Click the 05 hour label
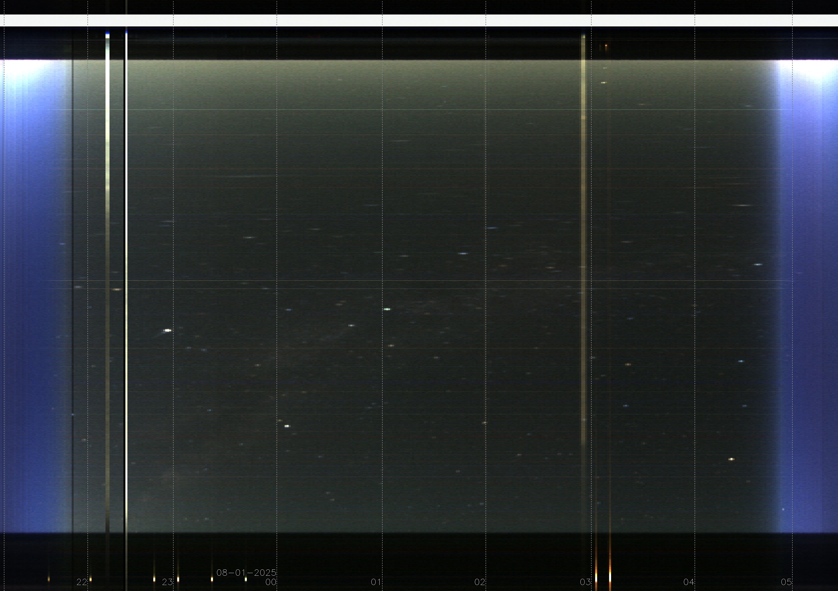 (786, 582)
